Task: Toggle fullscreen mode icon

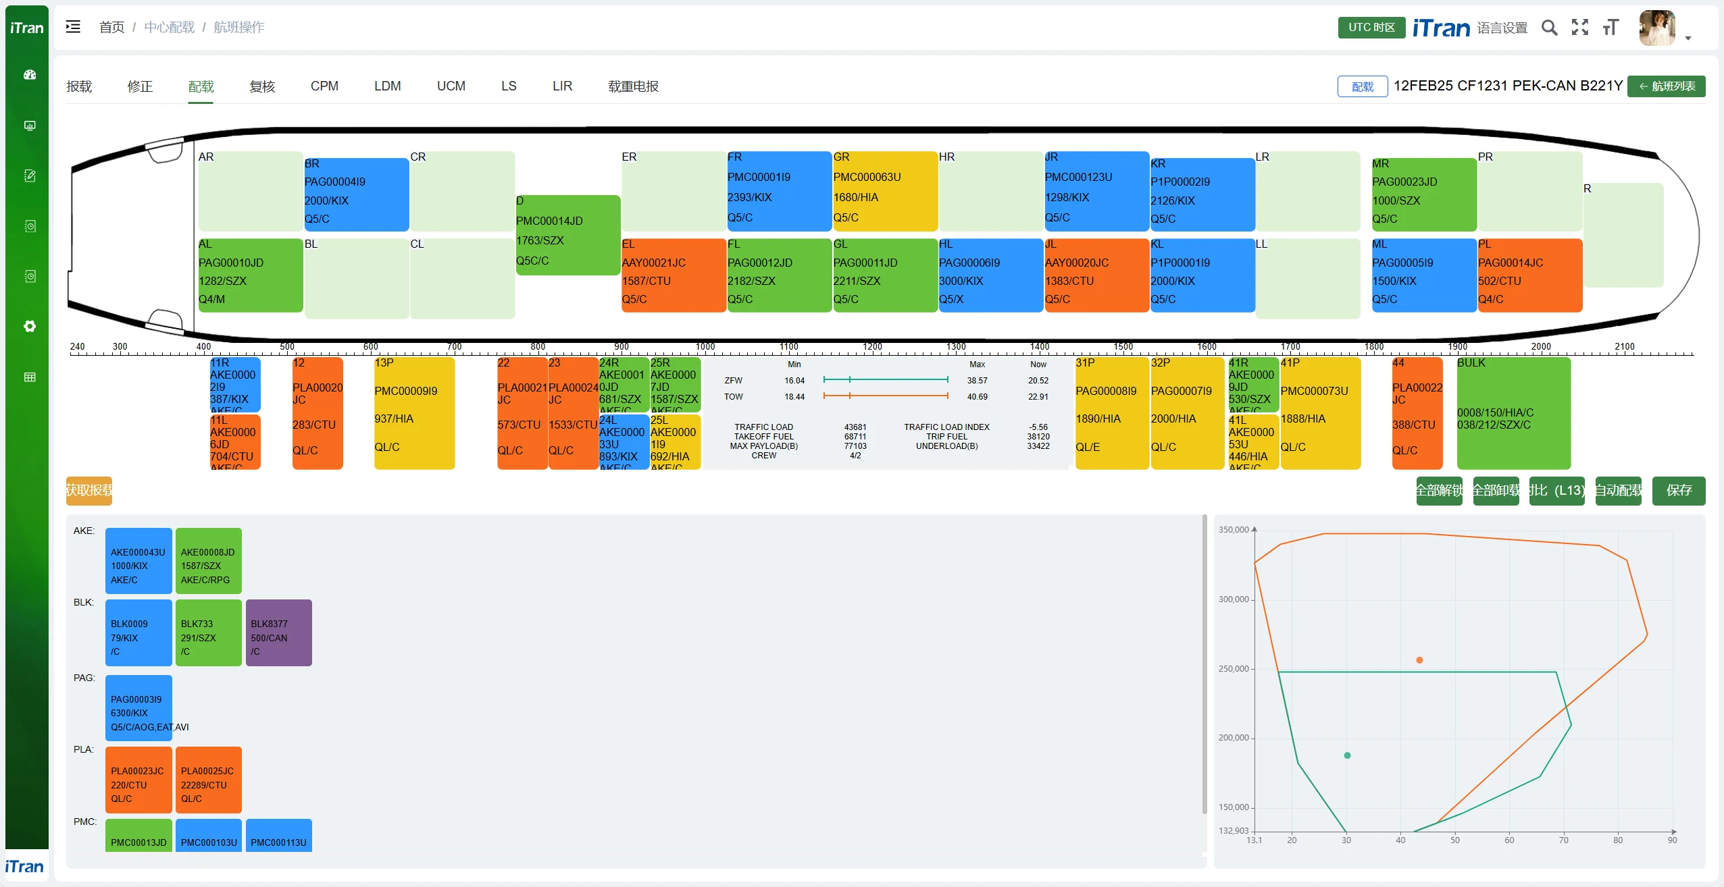Action: tap(1579, 28)
